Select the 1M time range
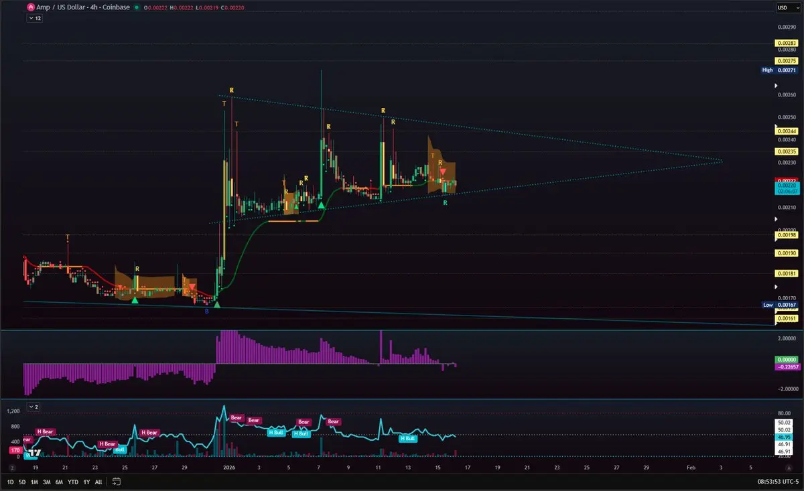Viewport: 804px width, 491px height. (34, 482)
